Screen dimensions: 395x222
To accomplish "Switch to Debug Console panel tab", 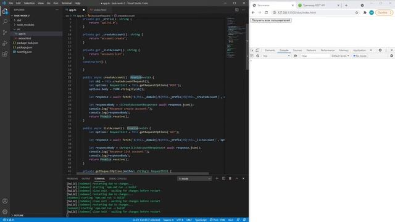I will coord(118,179).
